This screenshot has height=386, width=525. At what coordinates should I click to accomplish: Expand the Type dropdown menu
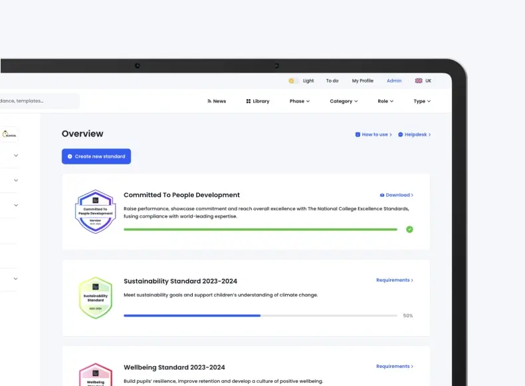click(422, 101)
